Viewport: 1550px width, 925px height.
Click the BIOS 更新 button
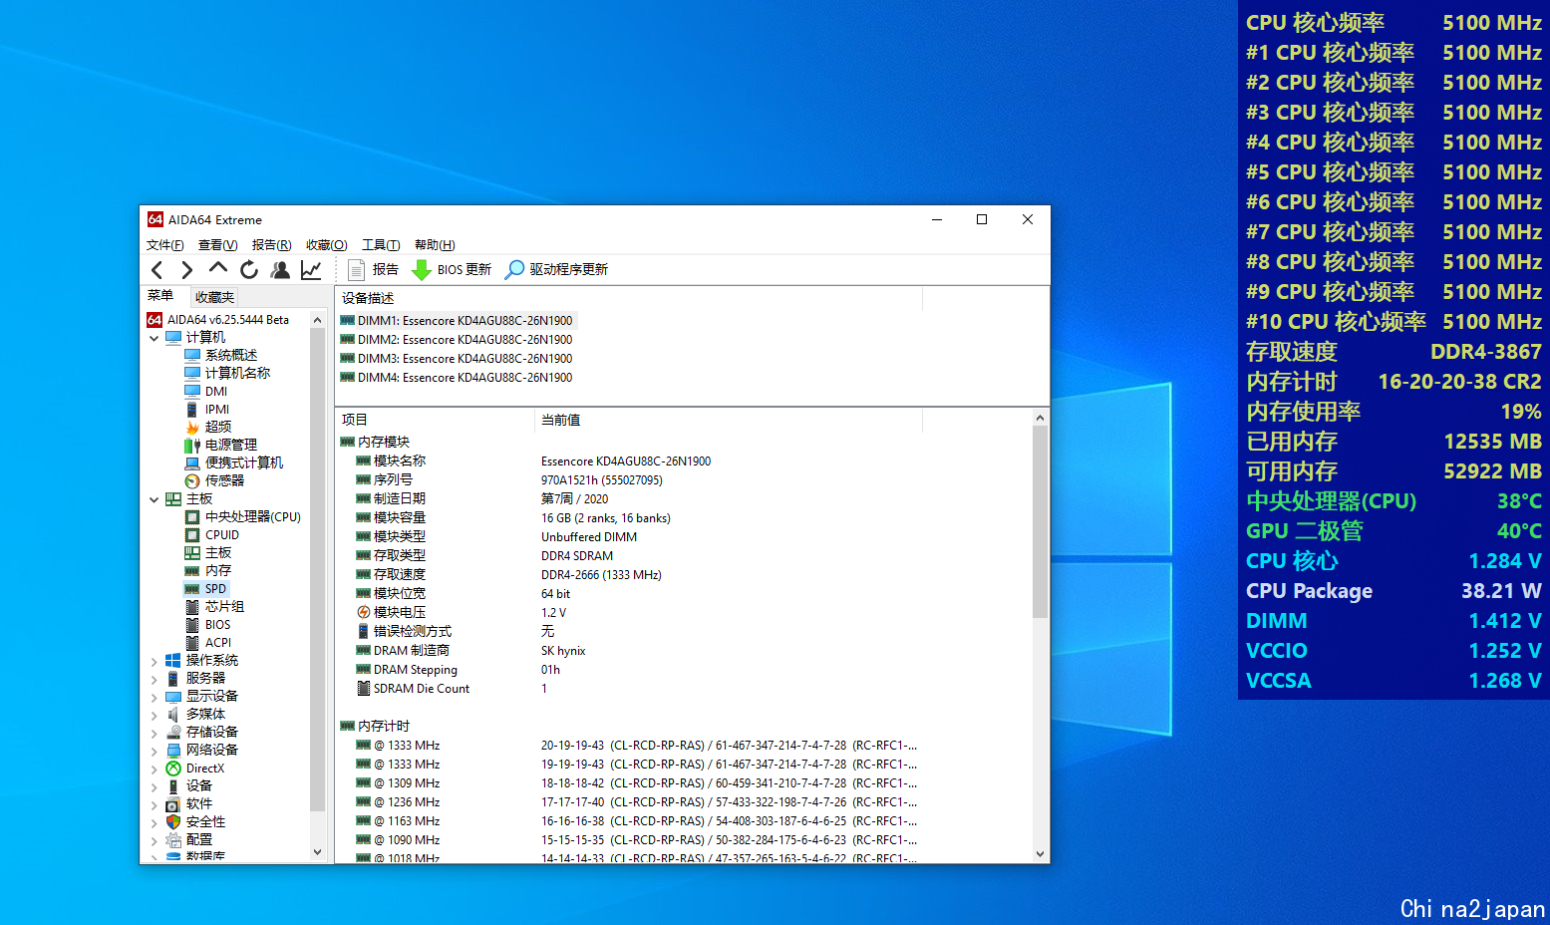point(452,269)
